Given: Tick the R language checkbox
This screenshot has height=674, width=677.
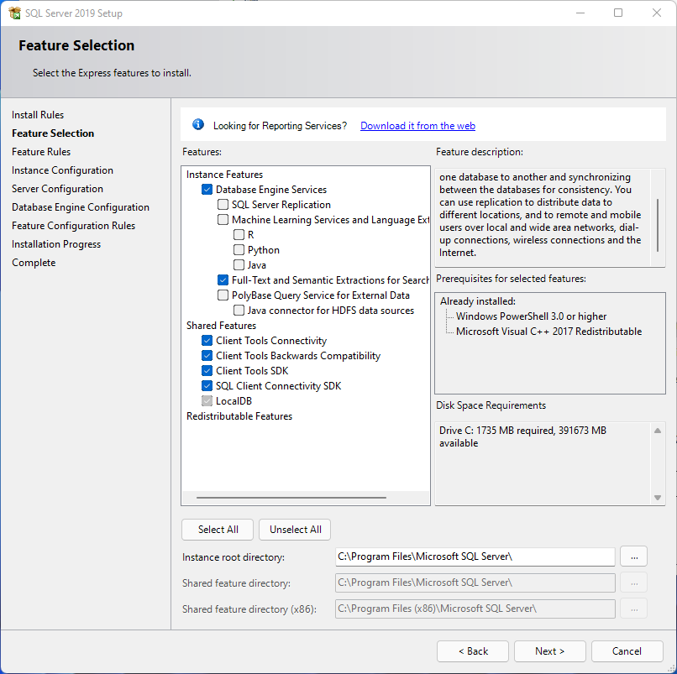Looking at the screenshot, I should coord(239,235).
